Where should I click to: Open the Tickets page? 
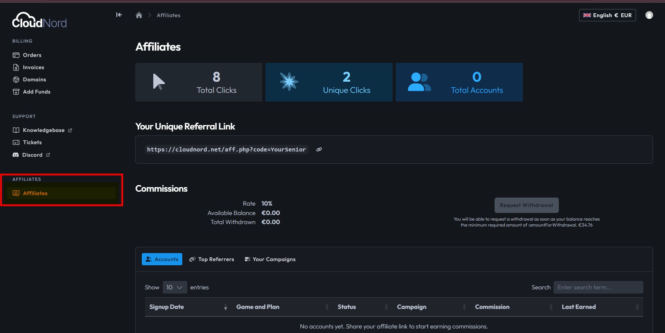pos(32,142)
